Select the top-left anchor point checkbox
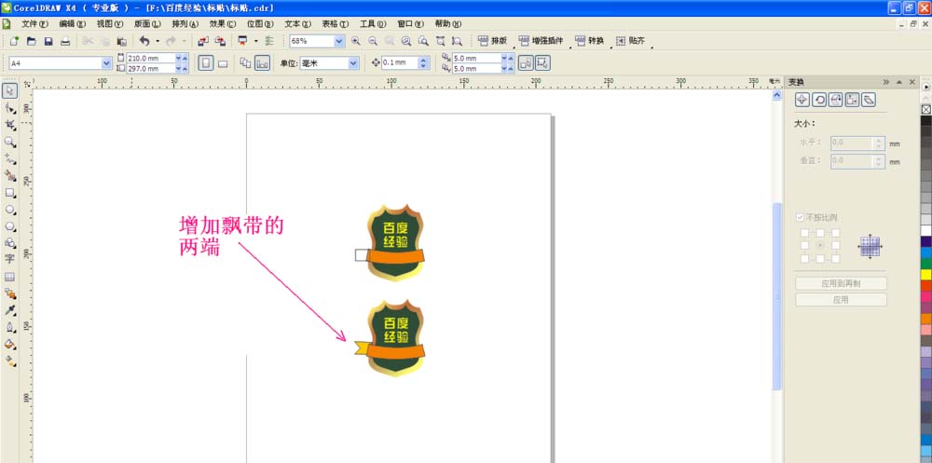932x463 pixels. click(x=804, y=232)
